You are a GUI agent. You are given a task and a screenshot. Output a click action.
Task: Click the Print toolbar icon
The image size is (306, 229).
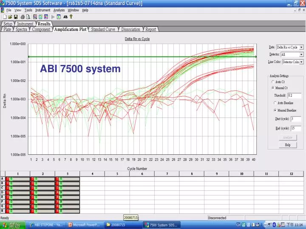[23, 17]
